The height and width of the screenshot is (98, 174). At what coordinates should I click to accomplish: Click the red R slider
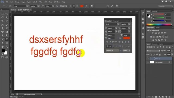(x=159, y=14)
